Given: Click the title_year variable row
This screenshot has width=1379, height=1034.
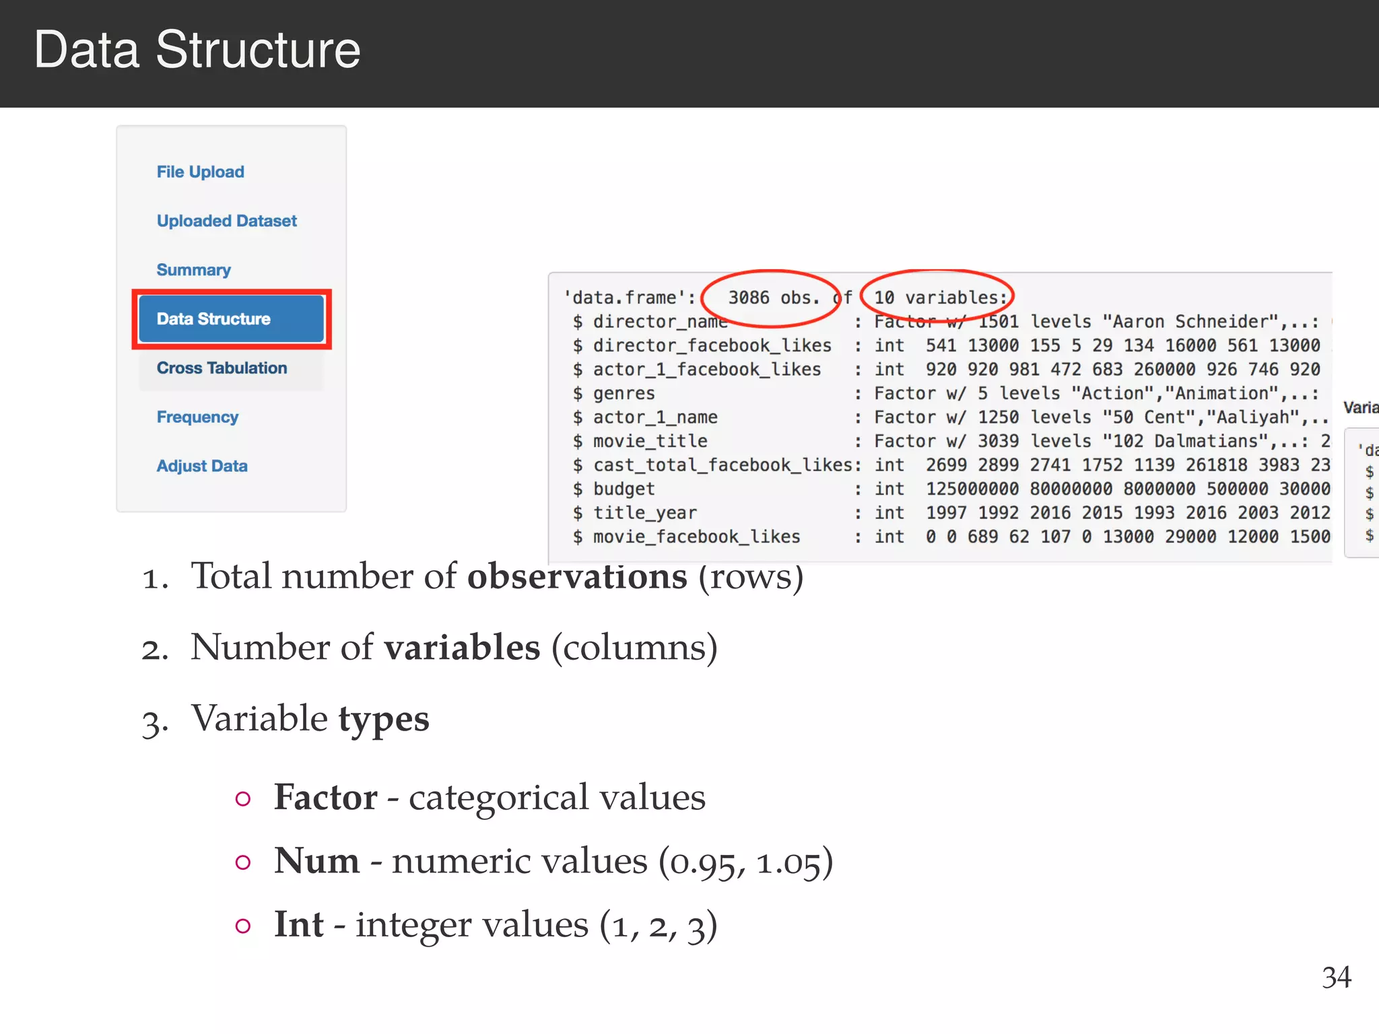Looking at the screenshot, I should 951,513.
